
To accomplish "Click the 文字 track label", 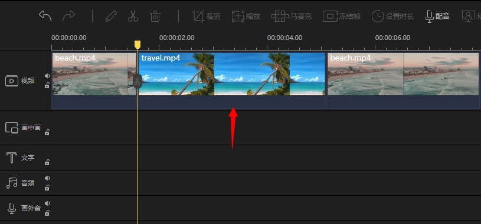I will tap(28, 158).
